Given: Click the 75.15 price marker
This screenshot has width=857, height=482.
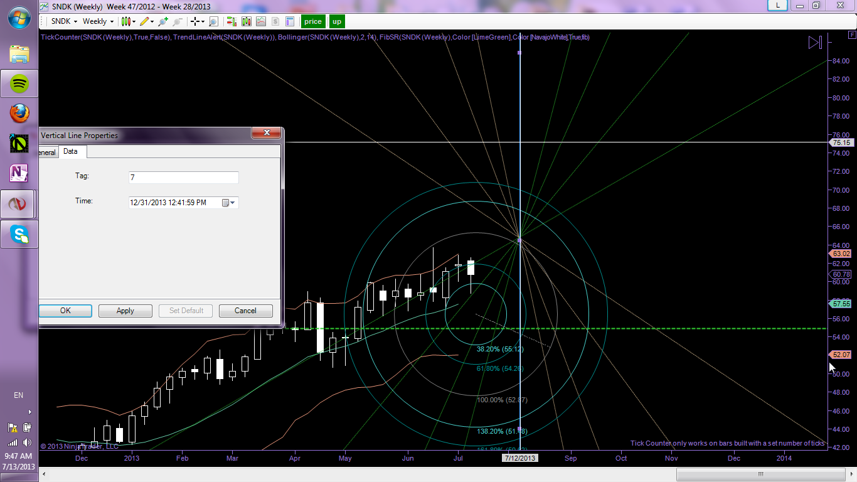Looking at the screenshot, I should pos(841,142).
